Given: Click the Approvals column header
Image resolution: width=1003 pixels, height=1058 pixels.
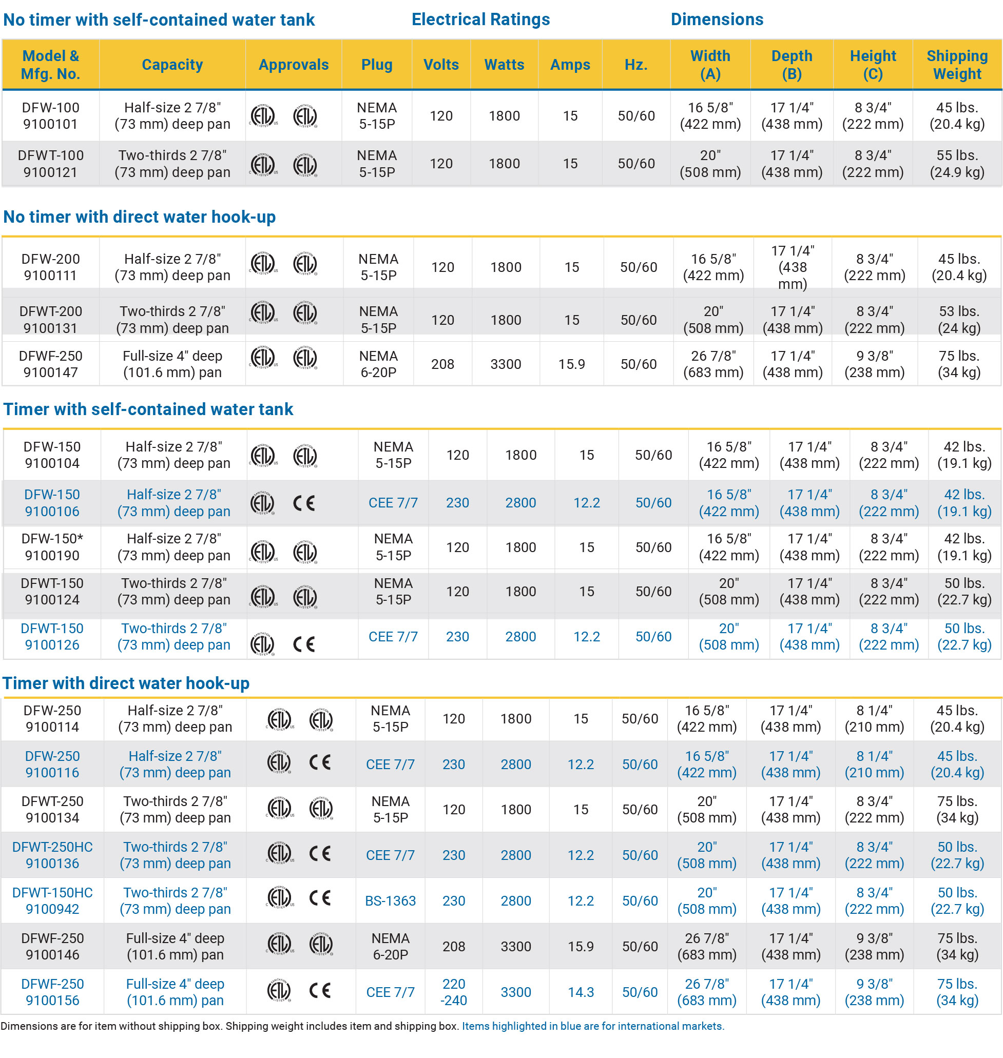Looking at the screenshot, I should (294, 65).
